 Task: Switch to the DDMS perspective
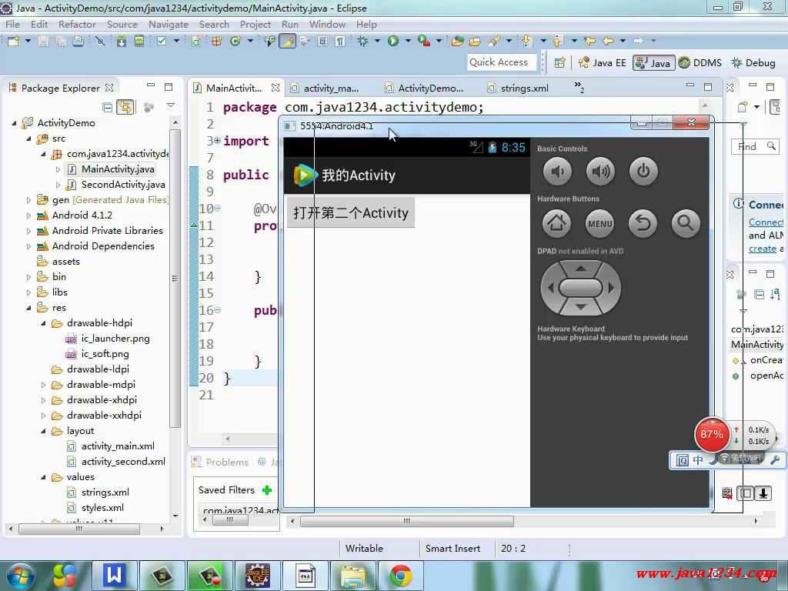click(700, 63)
